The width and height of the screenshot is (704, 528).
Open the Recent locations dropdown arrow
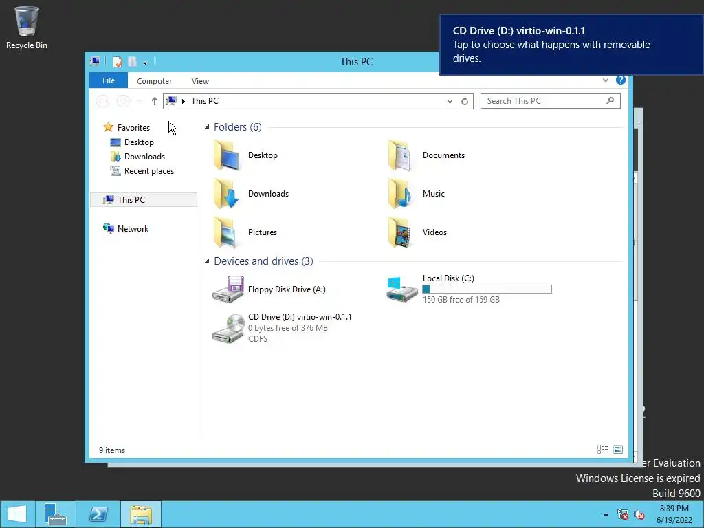[140, 102]
